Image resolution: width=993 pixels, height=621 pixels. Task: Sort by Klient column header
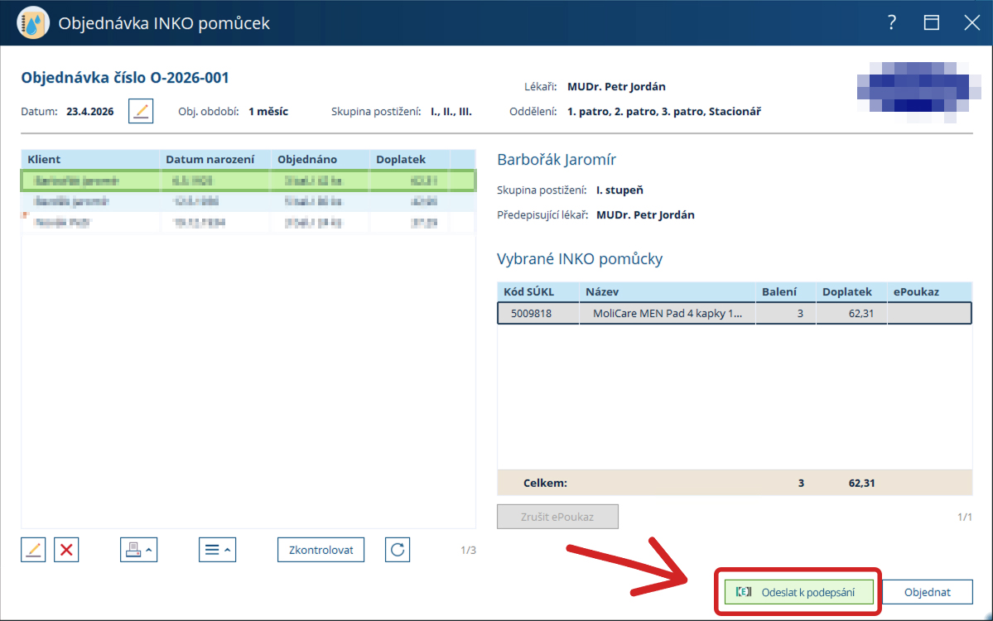89,159
